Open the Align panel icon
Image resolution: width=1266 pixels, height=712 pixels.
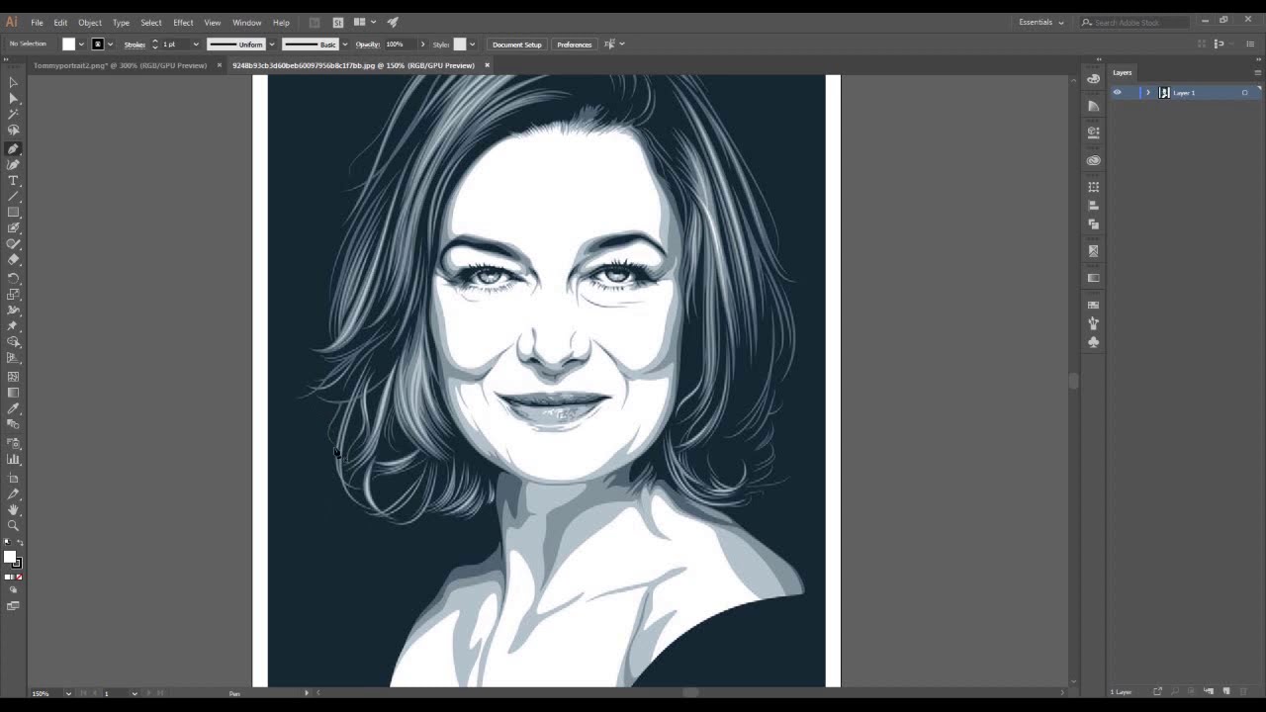(1093, 206)
